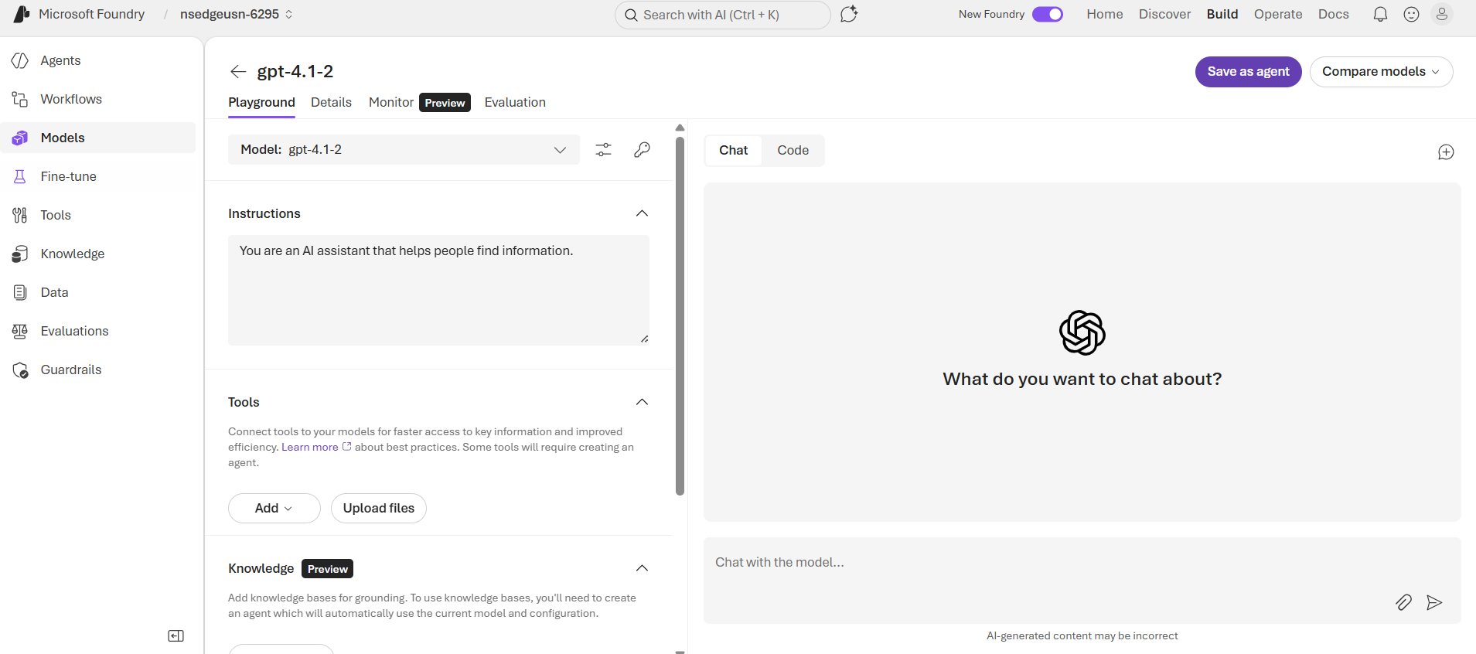The height and width of the screenshot is (654, 1476).
Task: Click the key icon beside model selector
Action: click(642, 150)
